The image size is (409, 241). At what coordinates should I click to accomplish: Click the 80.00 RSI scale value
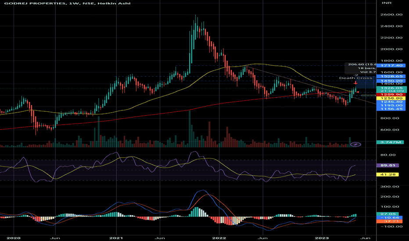coord(388,155)
